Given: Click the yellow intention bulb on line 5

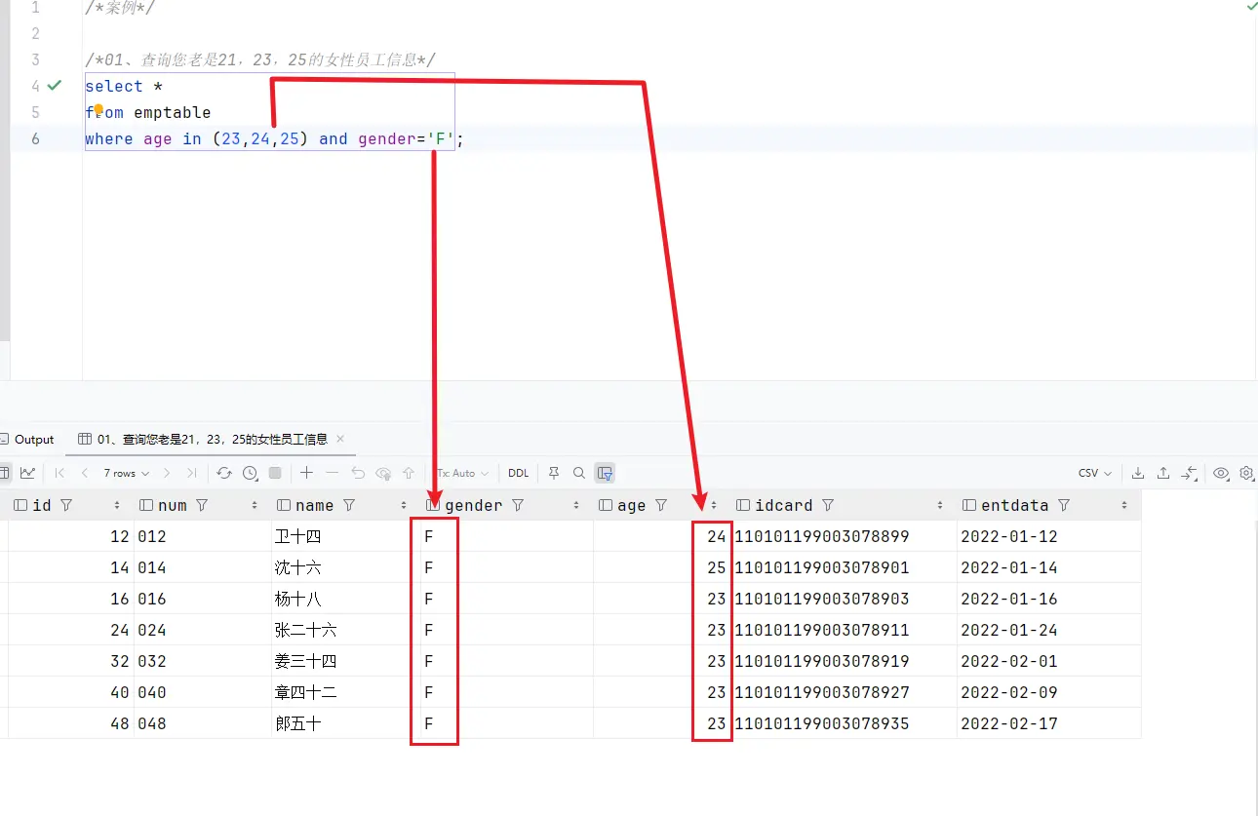Looking at the screenshot, I should pos(98,109).
